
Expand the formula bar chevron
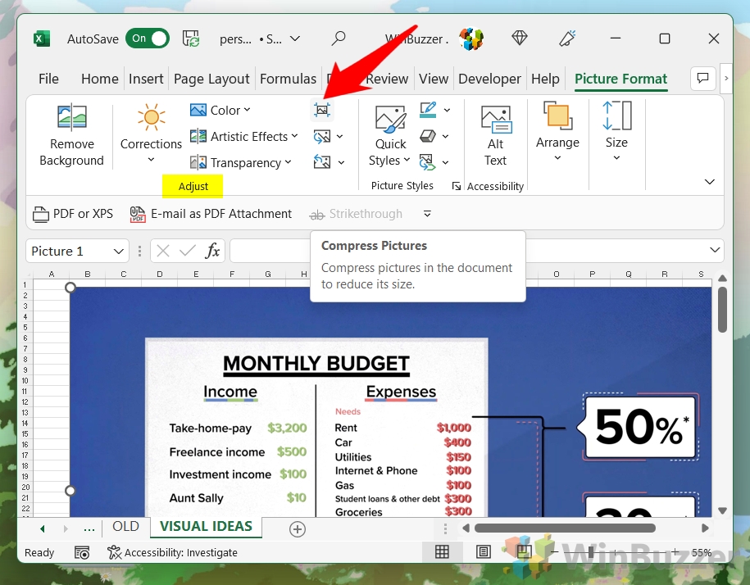coord(715,250)
